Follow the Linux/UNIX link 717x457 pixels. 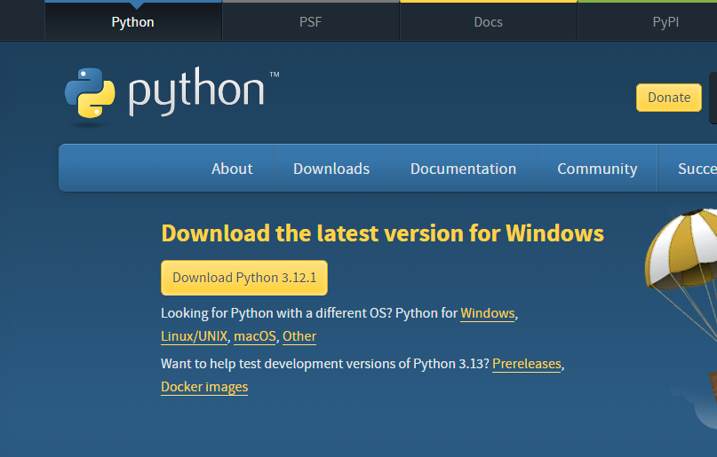pos(194,336)
